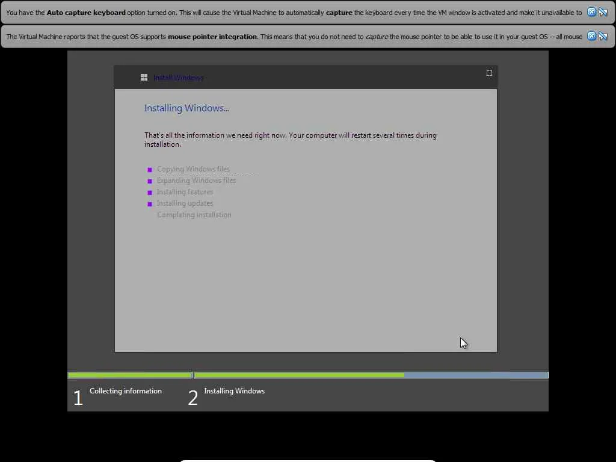Click the Windows logo icon in Install Windows title bar
Viewport: 616px width, 462px height.
(144, 78)
